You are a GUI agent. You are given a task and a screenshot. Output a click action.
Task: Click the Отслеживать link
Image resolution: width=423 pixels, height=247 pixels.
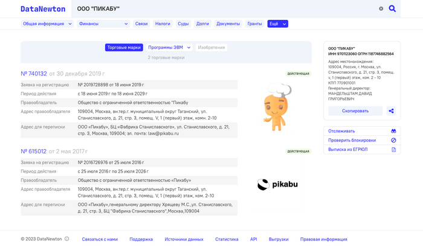coord(341,131)
